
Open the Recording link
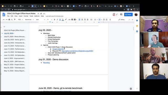pyautogui.click(x=46, y=63)
